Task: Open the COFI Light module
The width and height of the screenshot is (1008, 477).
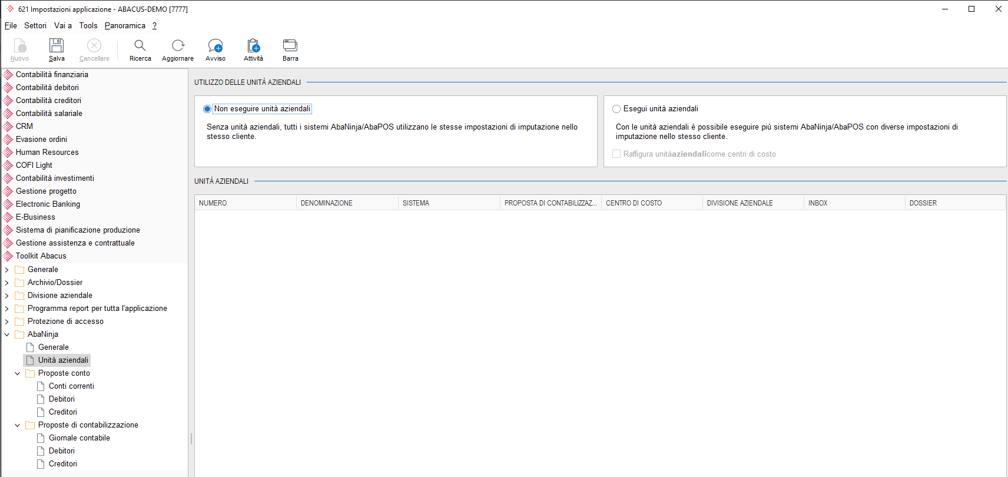Action: click(34, 165)
